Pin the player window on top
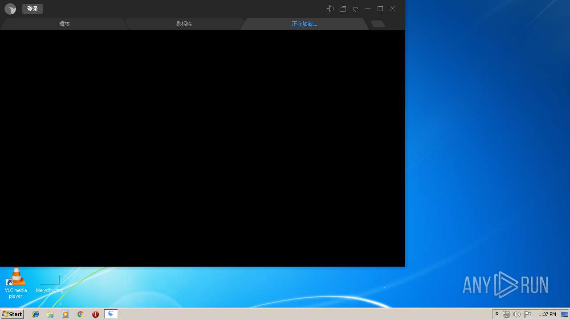 (330, 8)
